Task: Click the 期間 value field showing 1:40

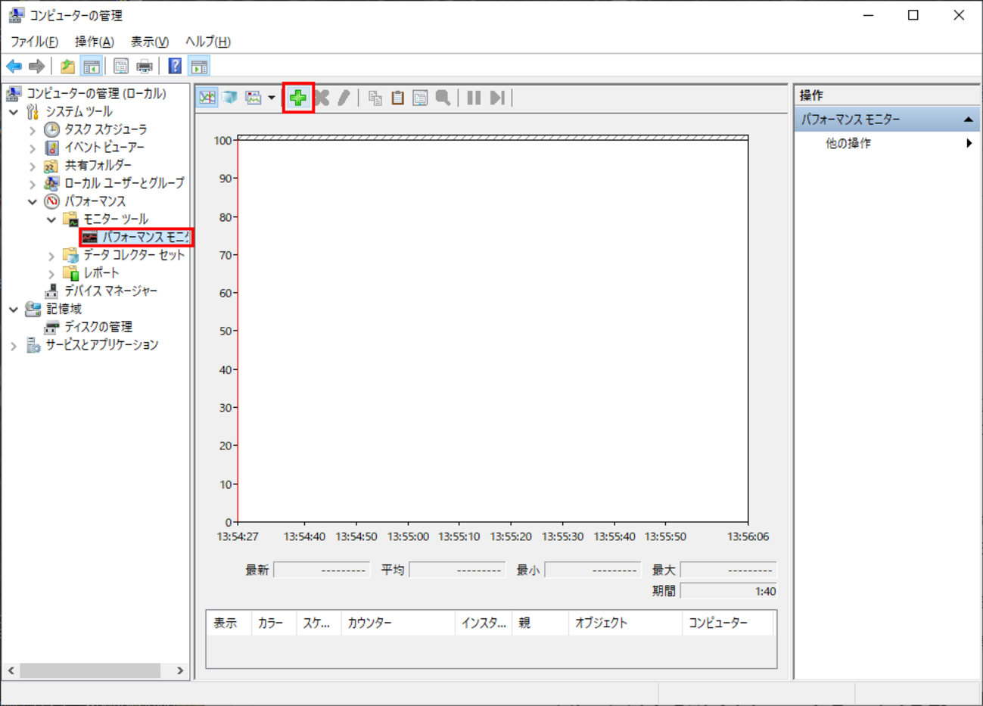Action: tap(729, 592)
